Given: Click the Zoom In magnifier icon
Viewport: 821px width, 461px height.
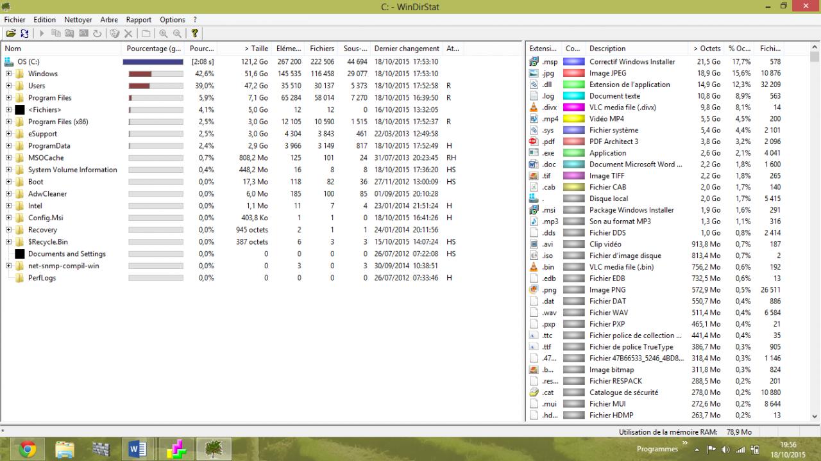Looking at the screenshot, I should click(x=164, y=33).
